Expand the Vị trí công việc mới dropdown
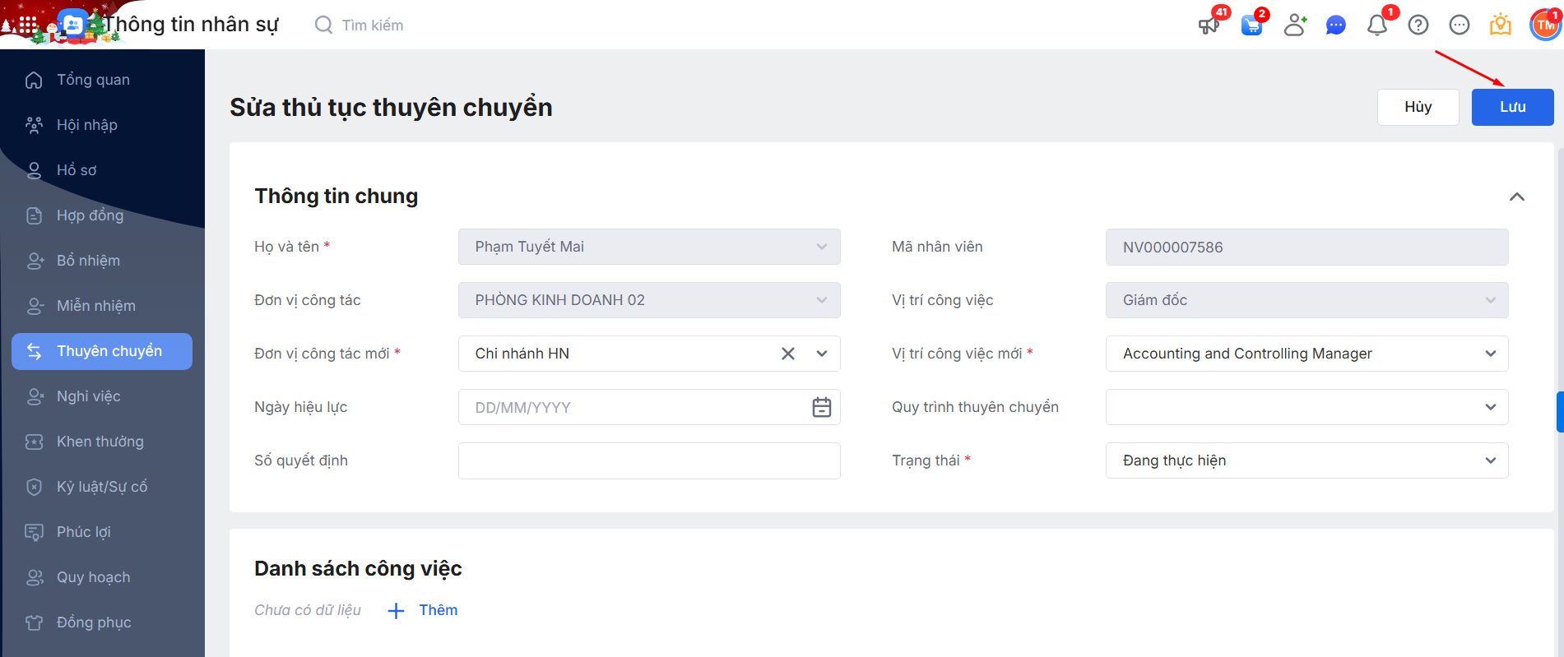Screen dimensions: 1564x657 coord(1490,354)
